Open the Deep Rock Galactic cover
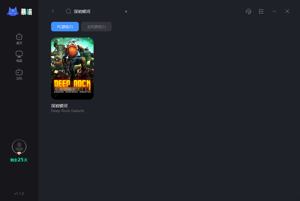300x201 pixels. [x=72, y=68]
